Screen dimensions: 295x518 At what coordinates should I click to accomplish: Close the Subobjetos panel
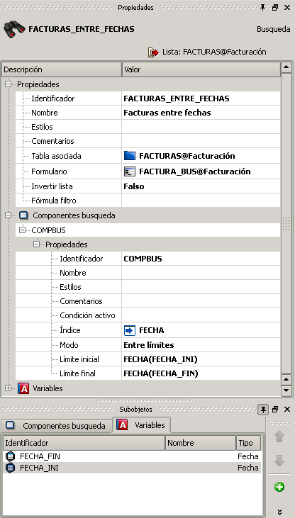(287, 410)
